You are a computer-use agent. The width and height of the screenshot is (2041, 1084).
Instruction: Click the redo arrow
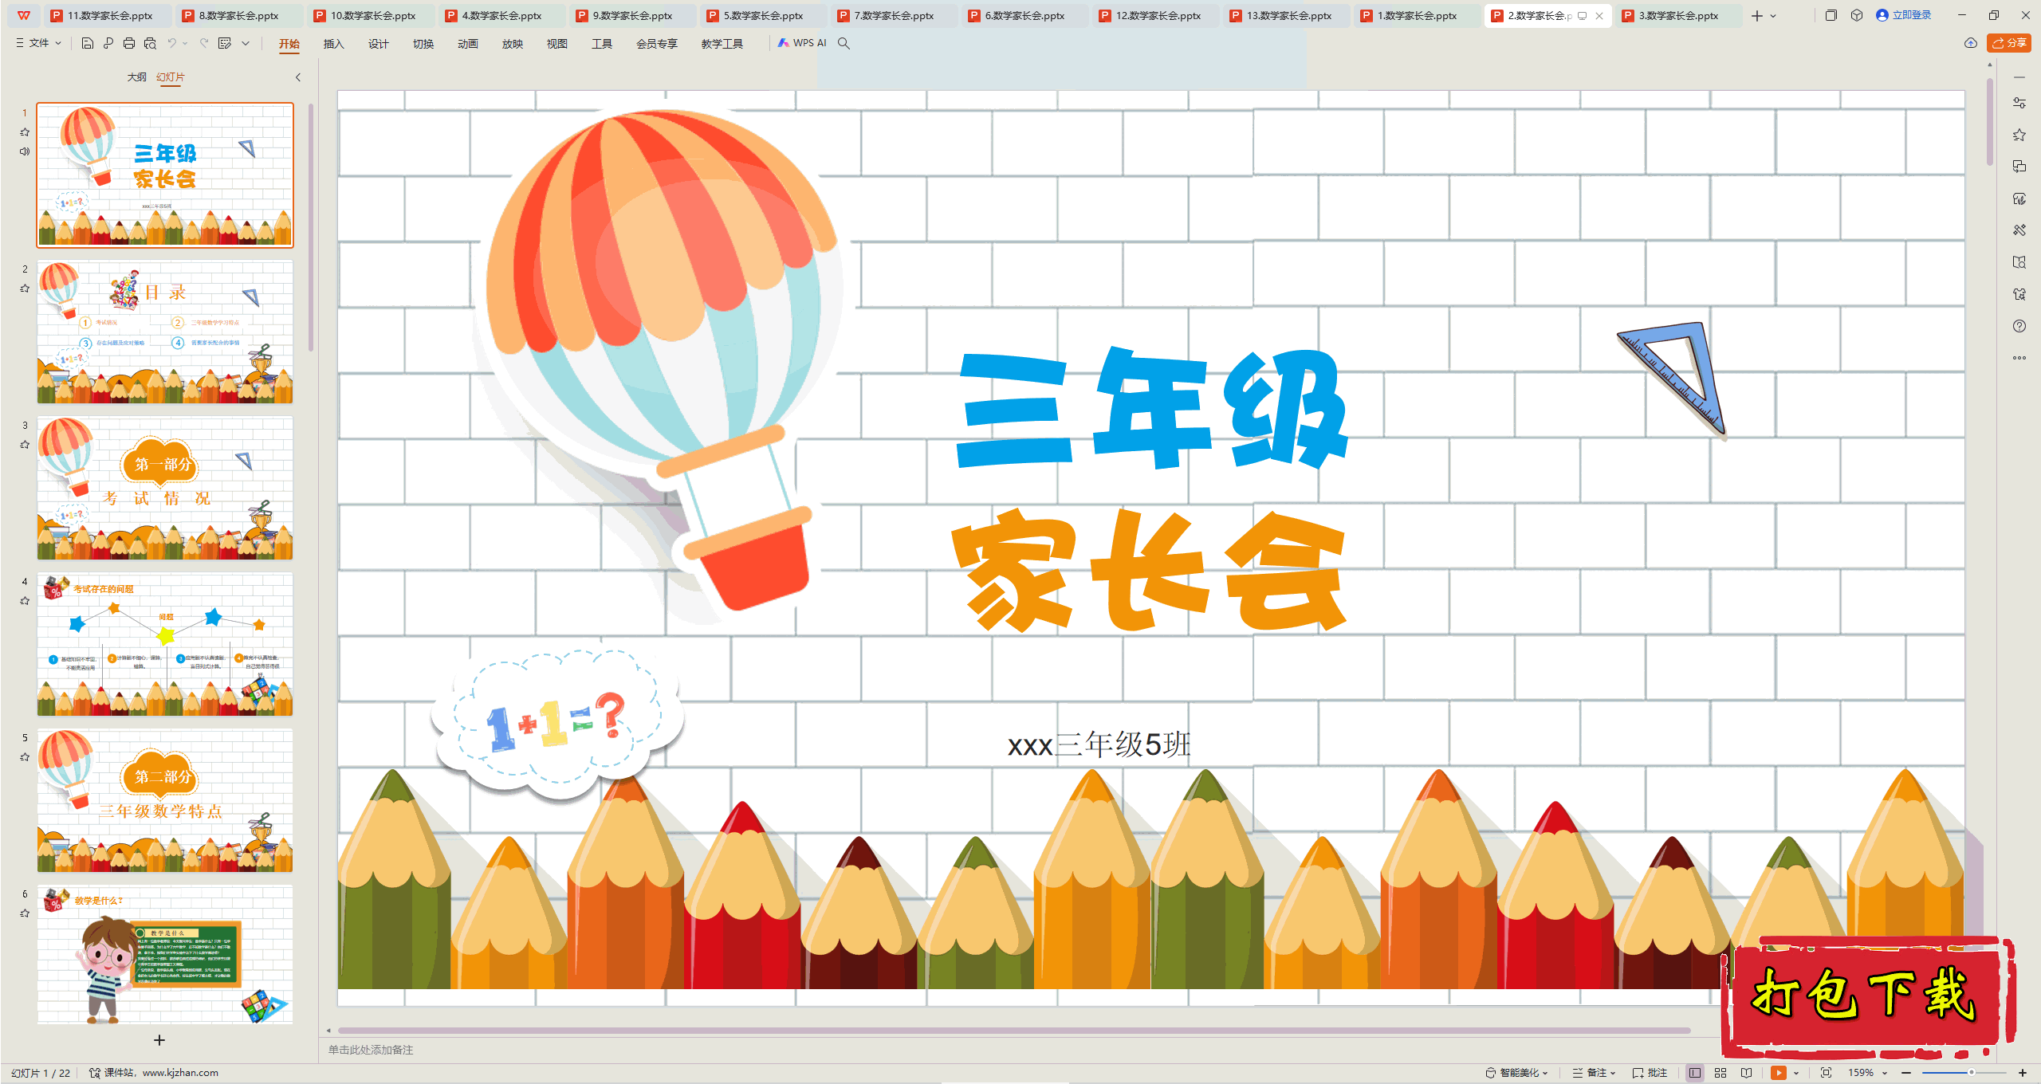(204, 43)
